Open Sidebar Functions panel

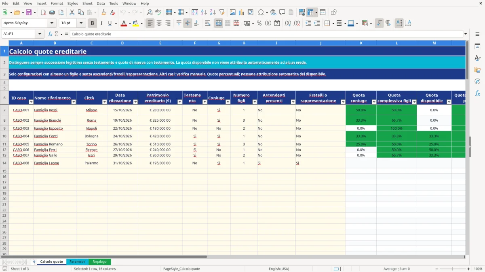point(477,93)
